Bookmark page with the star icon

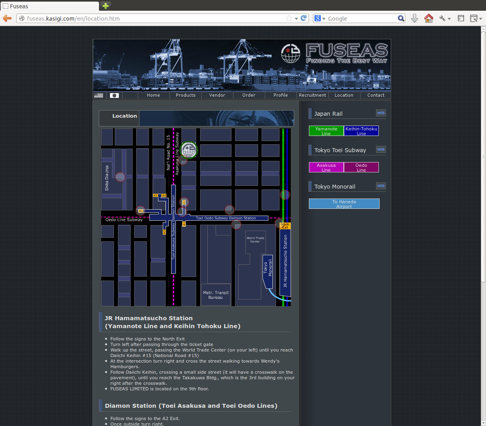tap(289, 18)
